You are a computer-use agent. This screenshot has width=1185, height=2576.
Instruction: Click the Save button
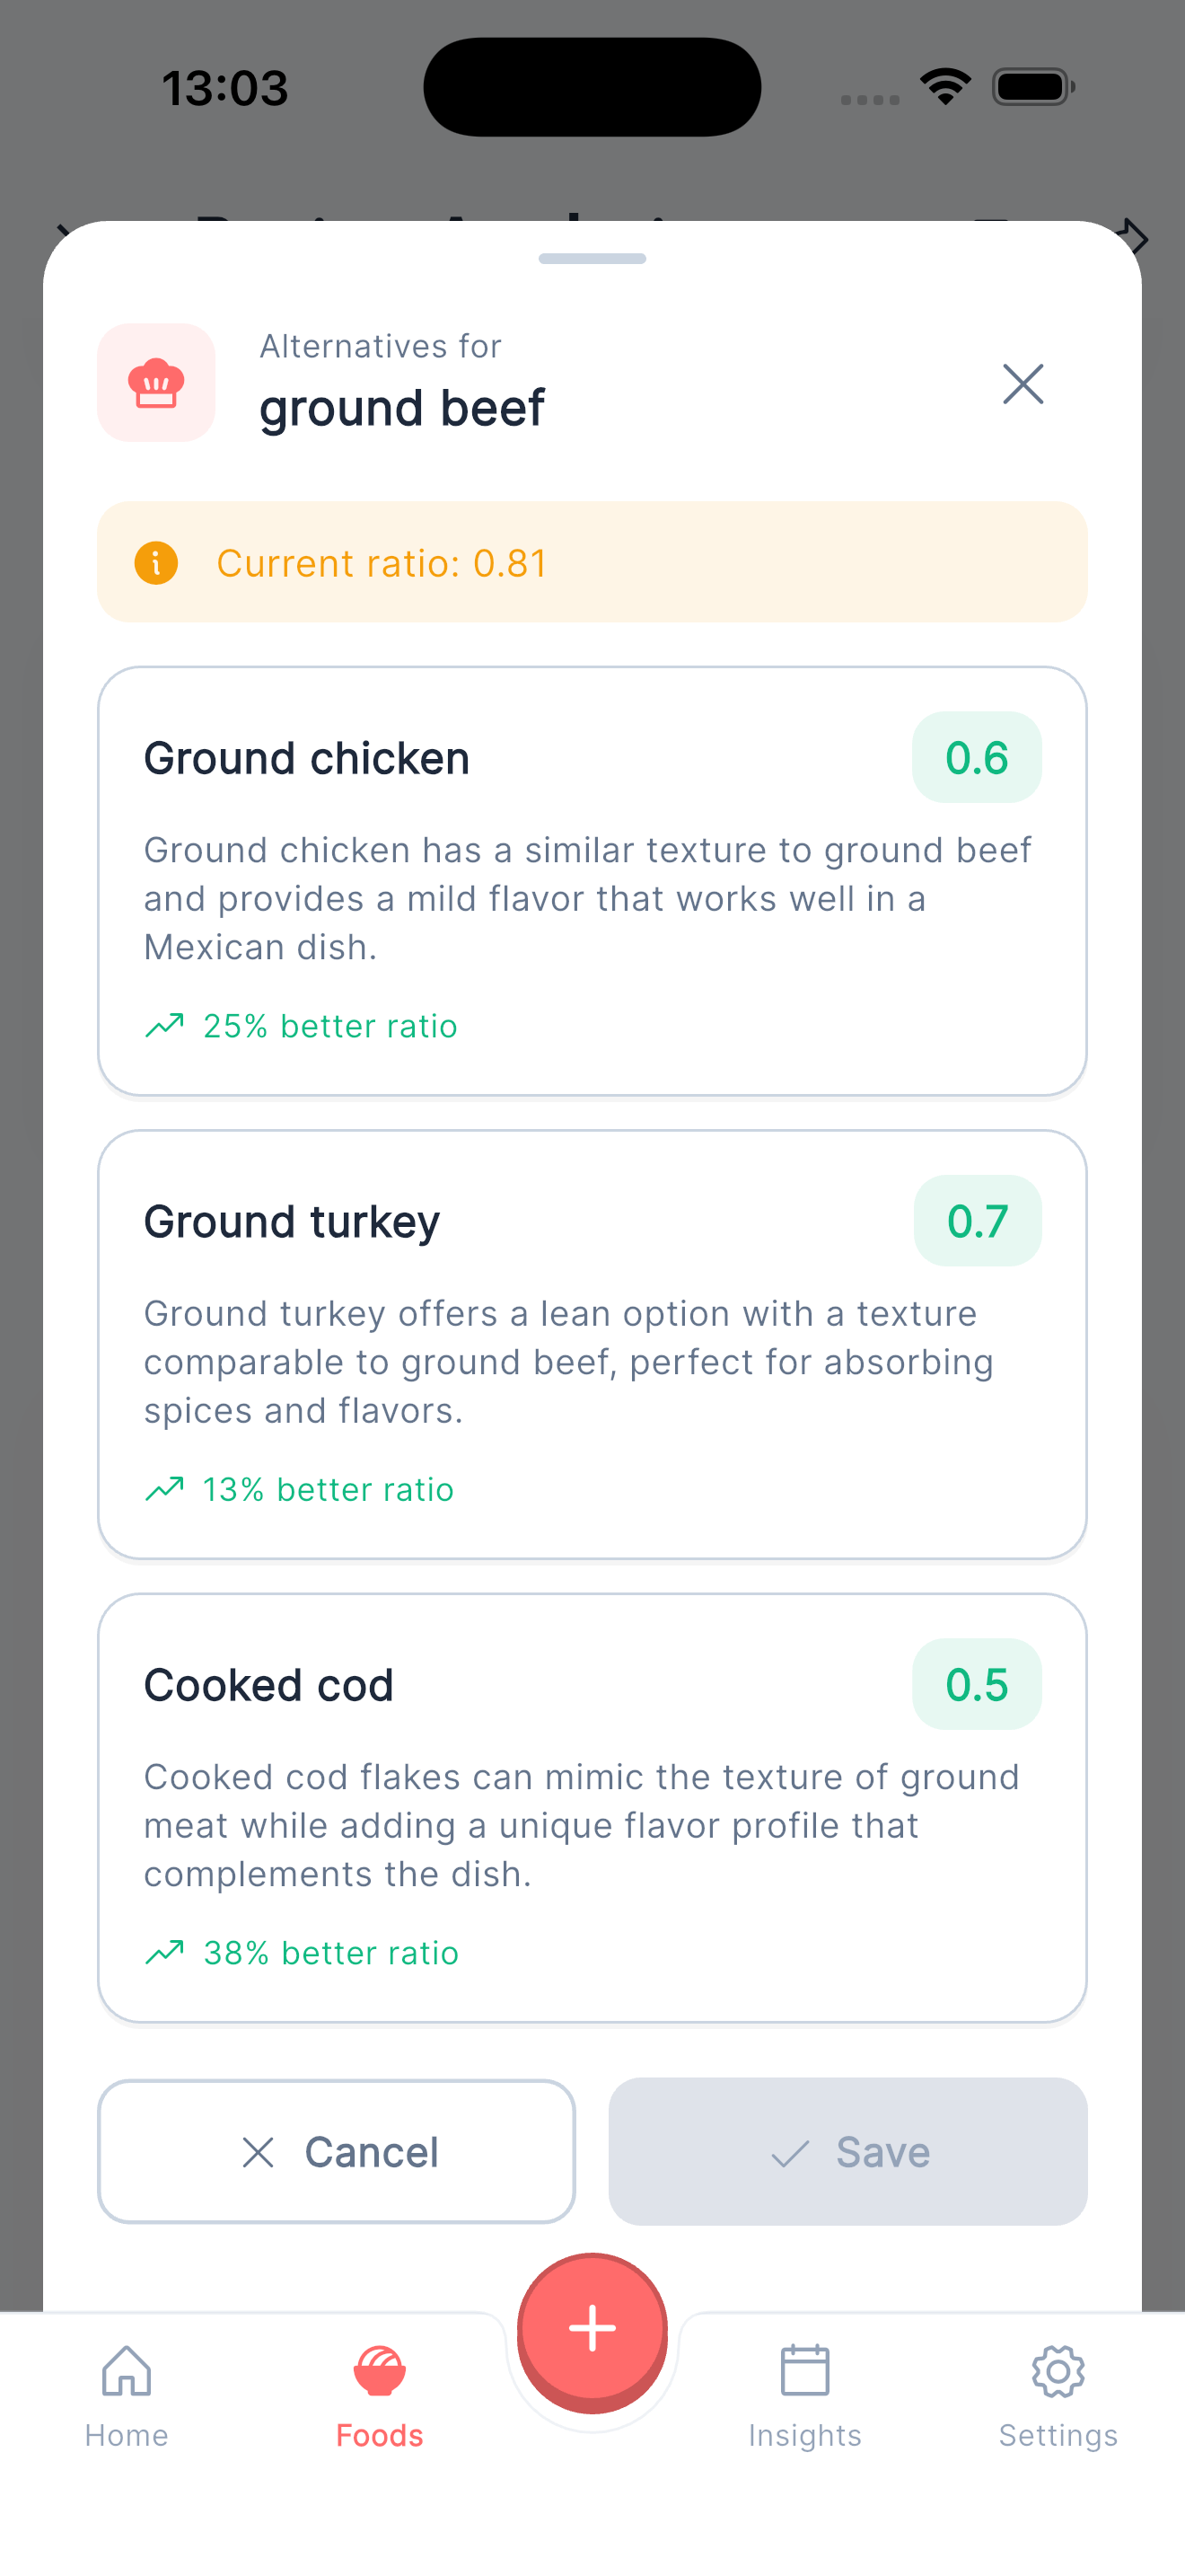point(847,2152)
